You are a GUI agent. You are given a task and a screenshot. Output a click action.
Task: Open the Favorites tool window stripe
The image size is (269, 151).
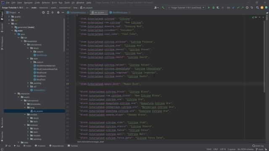2,136
